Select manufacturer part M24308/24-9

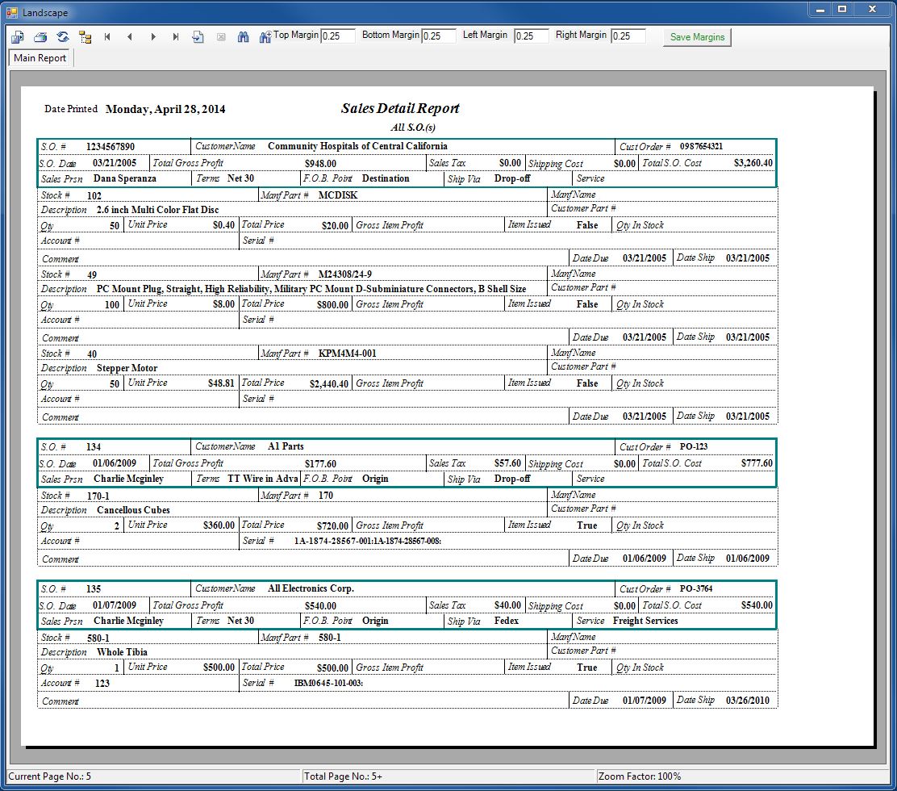point(345,274)
